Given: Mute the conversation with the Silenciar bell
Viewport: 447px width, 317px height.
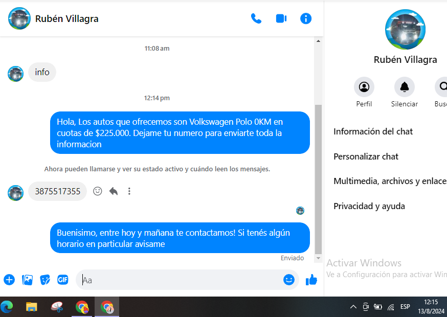Looking at the screenshot, I should coord(405,87).
